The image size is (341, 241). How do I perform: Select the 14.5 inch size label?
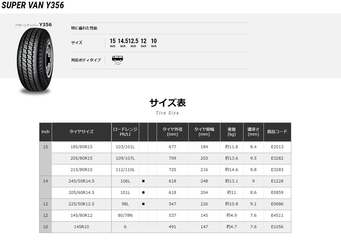(123, 43)
